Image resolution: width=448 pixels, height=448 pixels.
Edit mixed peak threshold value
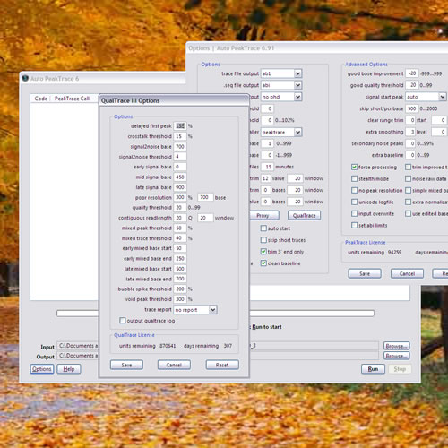[x=180, y=228]
